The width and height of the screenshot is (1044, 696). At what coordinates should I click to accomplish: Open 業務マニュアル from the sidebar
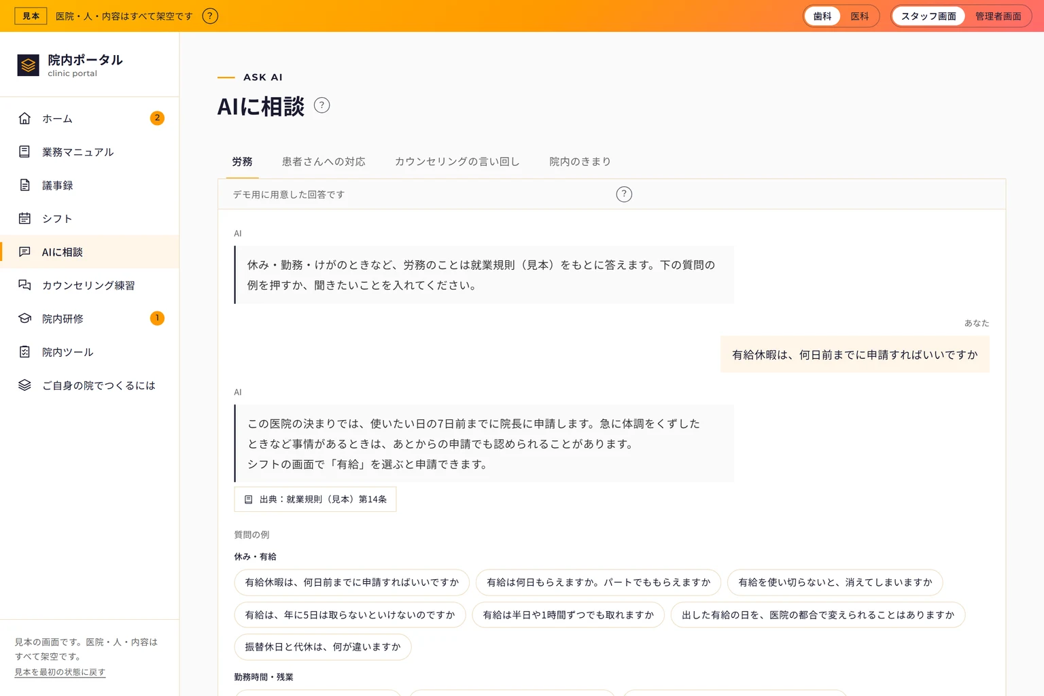pos(90,152)
